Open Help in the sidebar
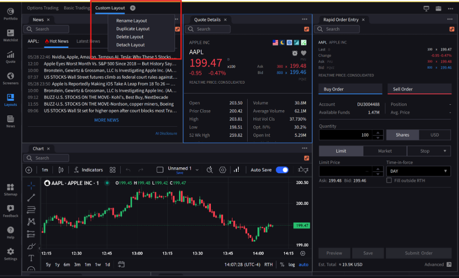The image size is (459, 278). 10,233
